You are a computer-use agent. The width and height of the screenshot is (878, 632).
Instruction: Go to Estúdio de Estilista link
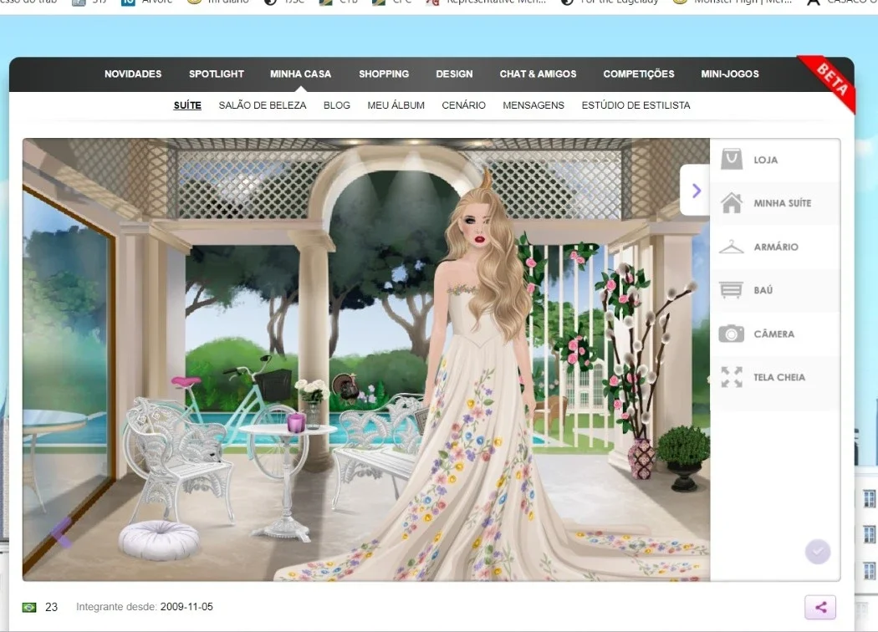pos(636,105)
